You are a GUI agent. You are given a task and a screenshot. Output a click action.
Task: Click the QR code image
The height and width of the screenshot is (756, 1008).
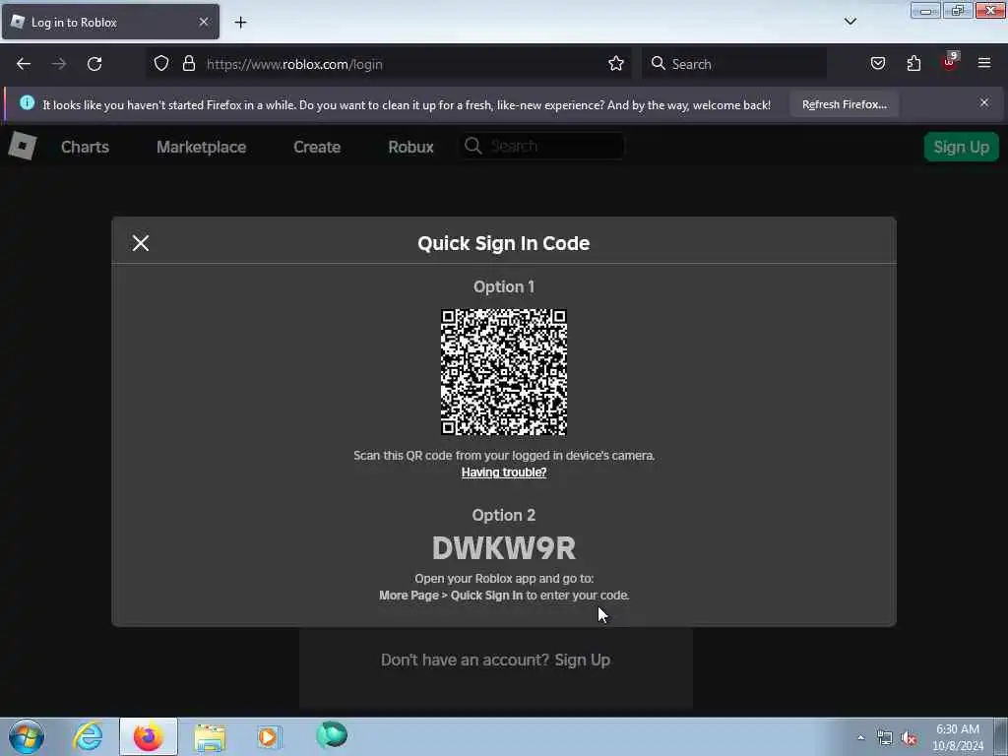pos(503,372)
